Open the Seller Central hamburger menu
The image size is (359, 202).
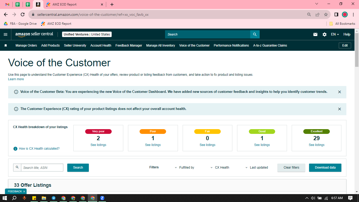(6, 34)
